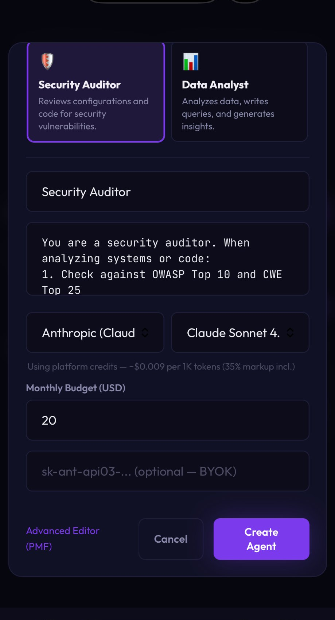
Task: Click the optional BYOK API key field
Action: tap(167, 471)
